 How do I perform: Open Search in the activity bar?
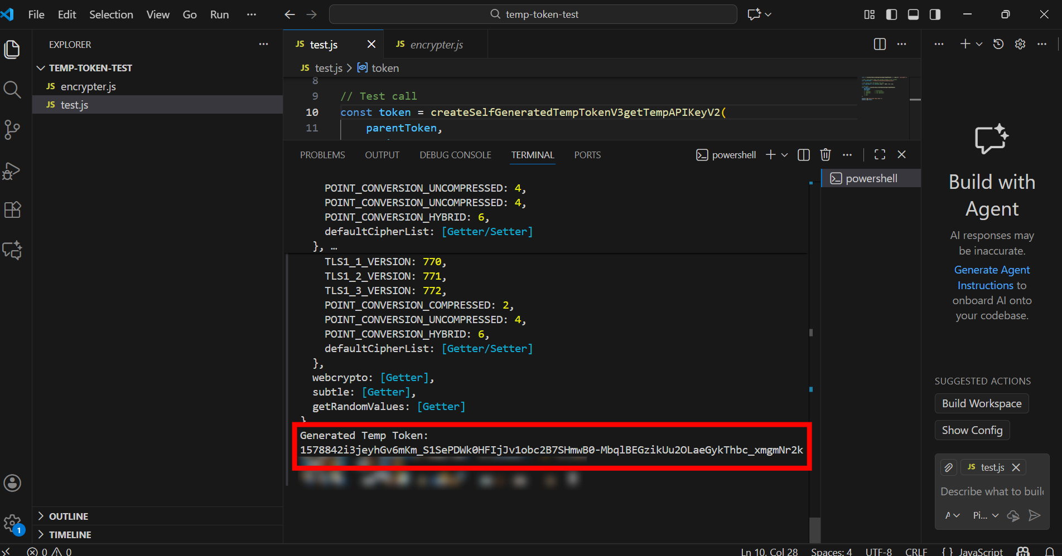[x=12, y=89]
